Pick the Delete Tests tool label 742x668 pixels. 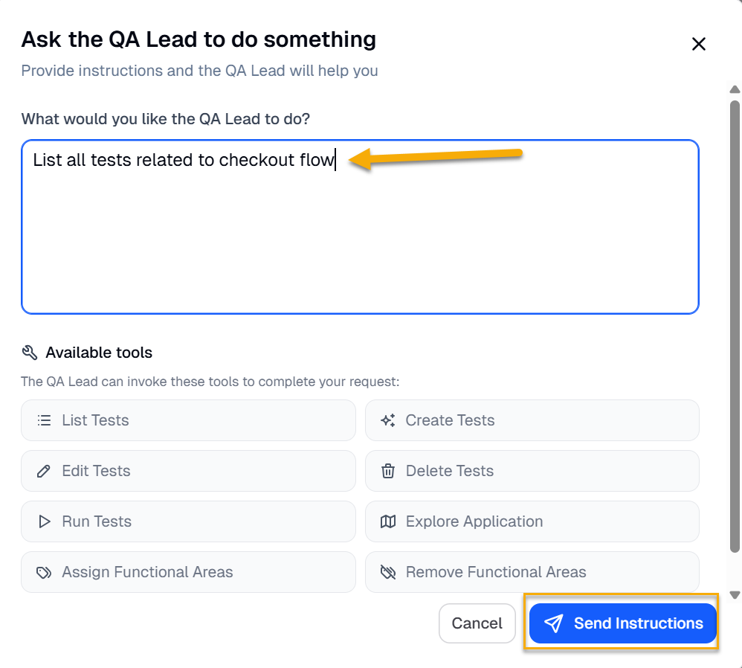(x=449, y=471)
